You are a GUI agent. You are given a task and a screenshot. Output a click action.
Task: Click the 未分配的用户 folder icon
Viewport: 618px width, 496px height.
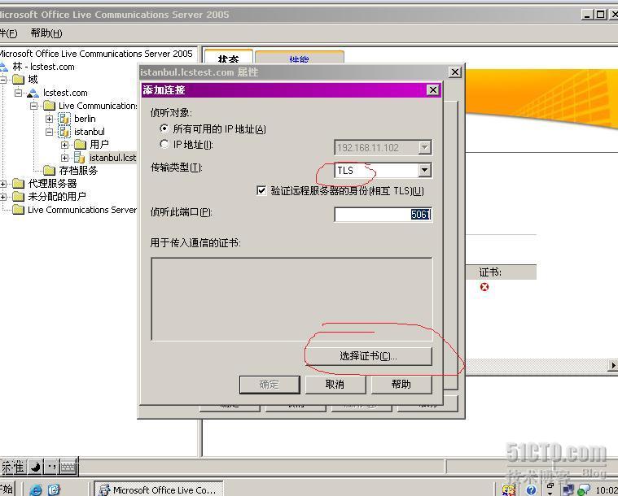[x=18, y=197]
